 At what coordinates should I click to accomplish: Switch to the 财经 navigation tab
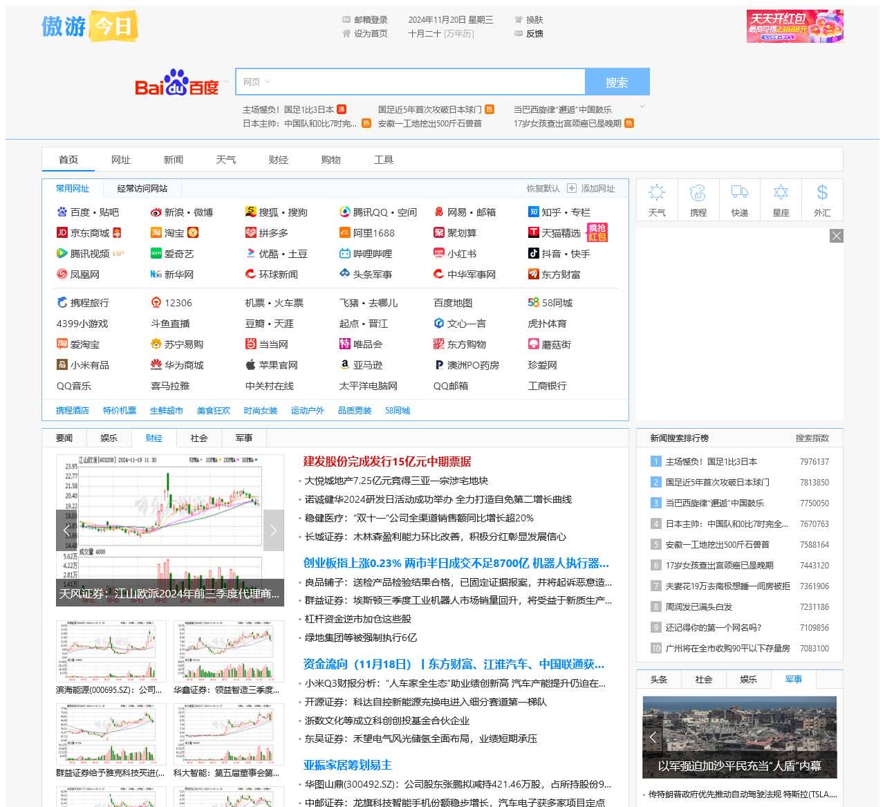pos(279,160)
